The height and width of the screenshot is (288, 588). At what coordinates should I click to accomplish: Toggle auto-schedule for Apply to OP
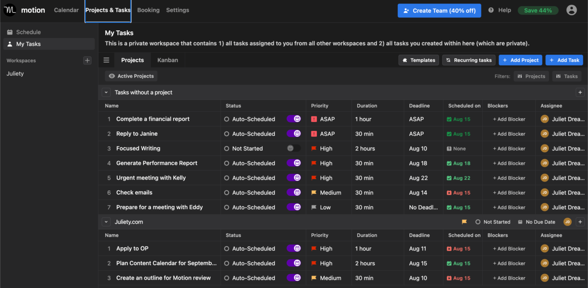(294, 248)
